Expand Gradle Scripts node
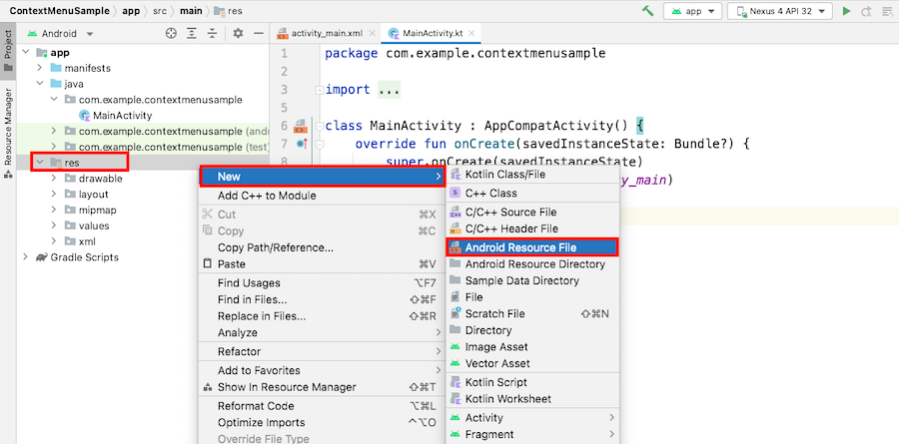 tap(25, 257)
